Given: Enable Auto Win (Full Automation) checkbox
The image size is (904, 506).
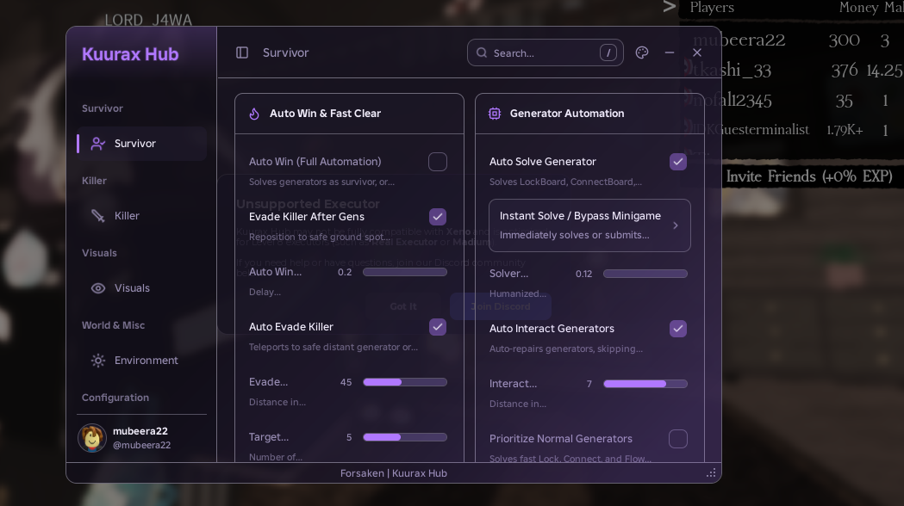Looking at the screenshot, I should [x=438, y=162].
